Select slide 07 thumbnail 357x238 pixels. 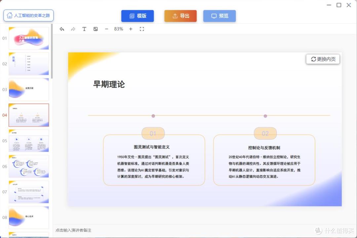(29, 192)
